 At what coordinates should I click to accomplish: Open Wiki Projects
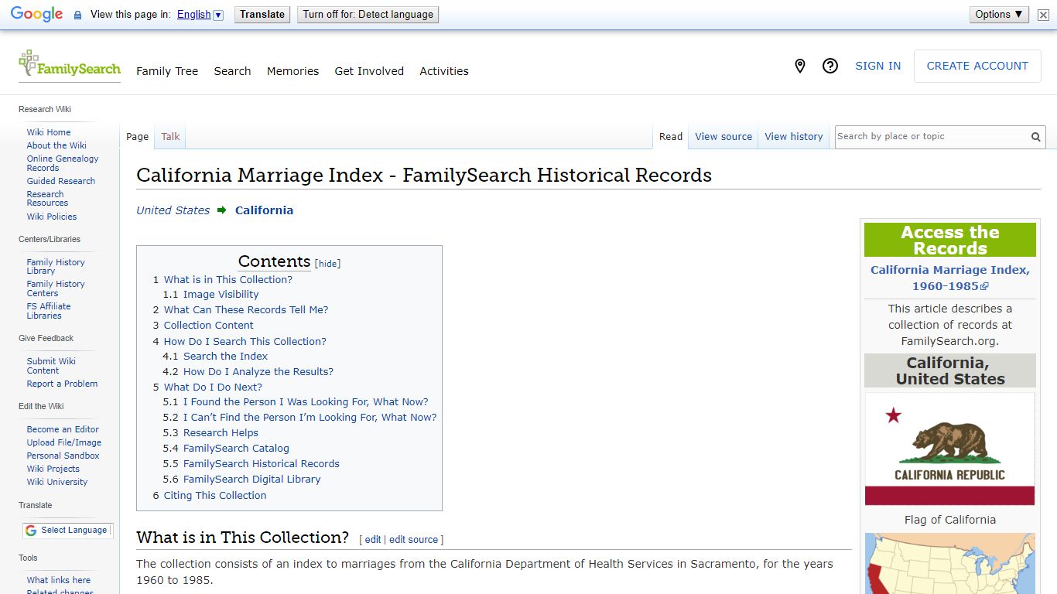(x=53, y=469)
